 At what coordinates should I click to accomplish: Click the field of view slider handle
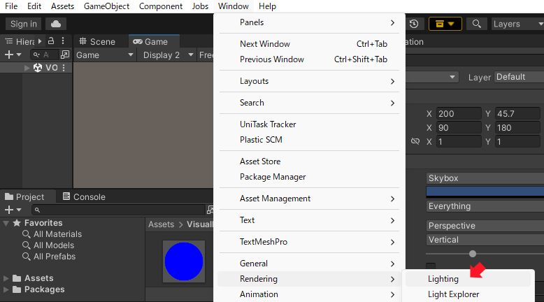coord(472,254)
